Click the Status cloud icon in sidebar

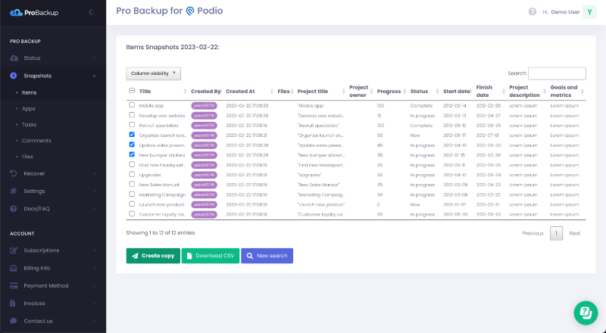[x=14, y=58]
